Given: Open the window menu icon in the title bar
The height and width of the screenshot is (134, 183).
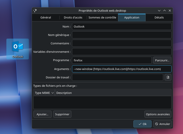Looking at the screenshot, I should coord(35,11).
